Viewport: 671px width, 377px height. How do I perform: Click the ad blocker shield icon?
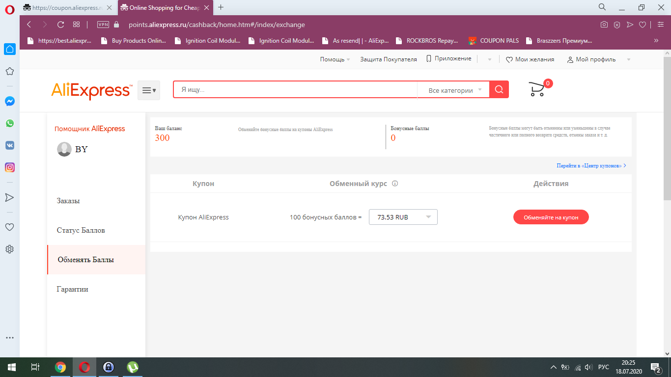point(617,25)
